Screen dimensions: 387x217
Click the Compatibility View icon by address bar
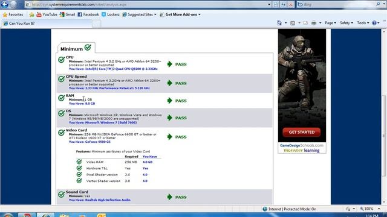point(276,4)
